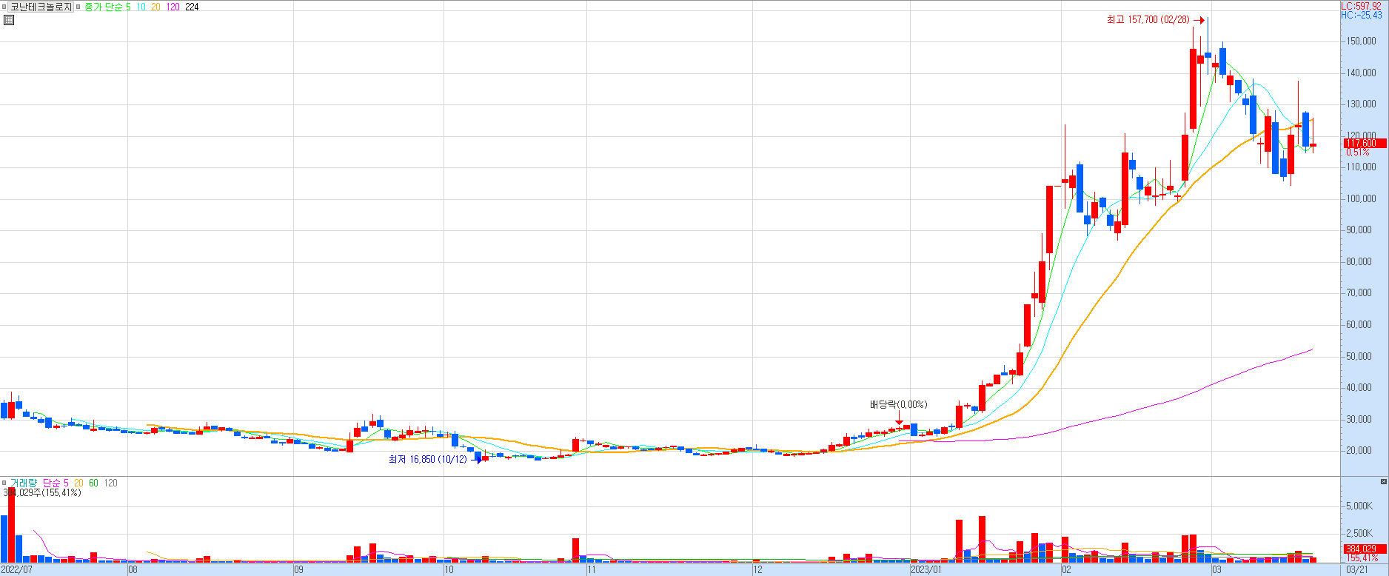The image size is (1389, 576).
Task: Select the black 224-day price moving average label
Action: [192, 7]
